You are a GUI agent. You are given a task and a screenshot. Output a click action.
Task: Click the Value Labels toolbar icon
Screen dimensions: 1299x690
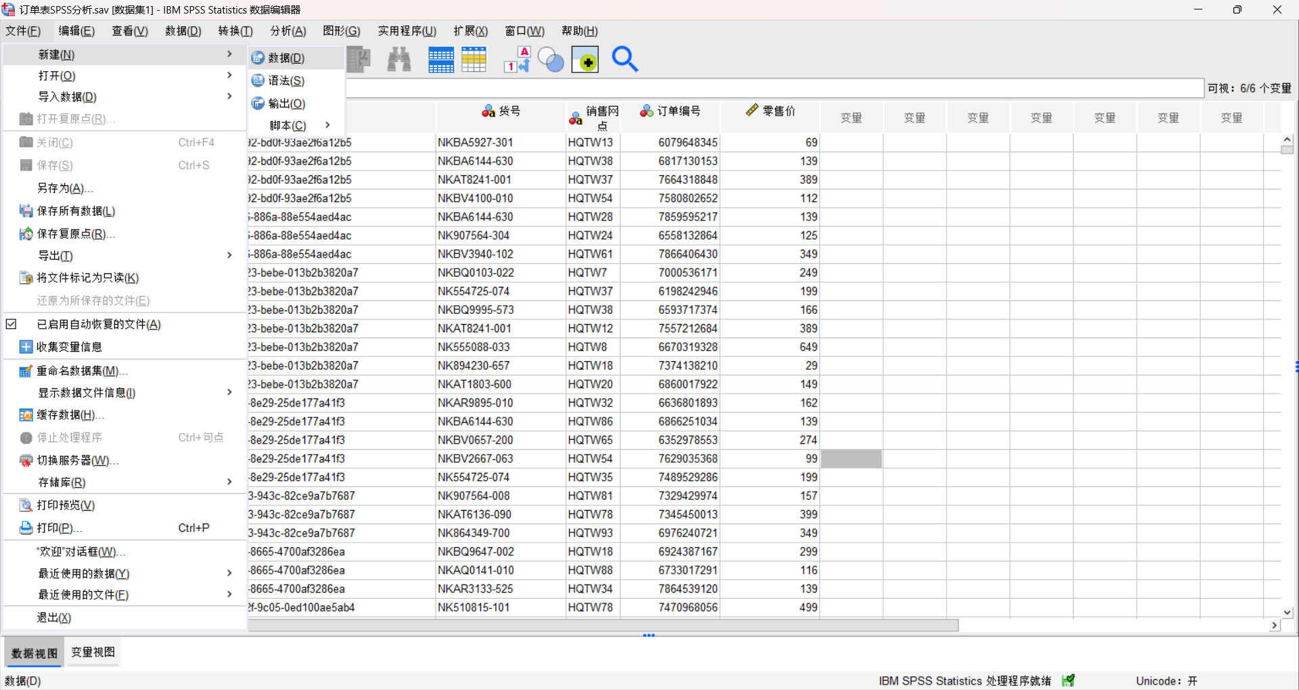tap(518, 60)
